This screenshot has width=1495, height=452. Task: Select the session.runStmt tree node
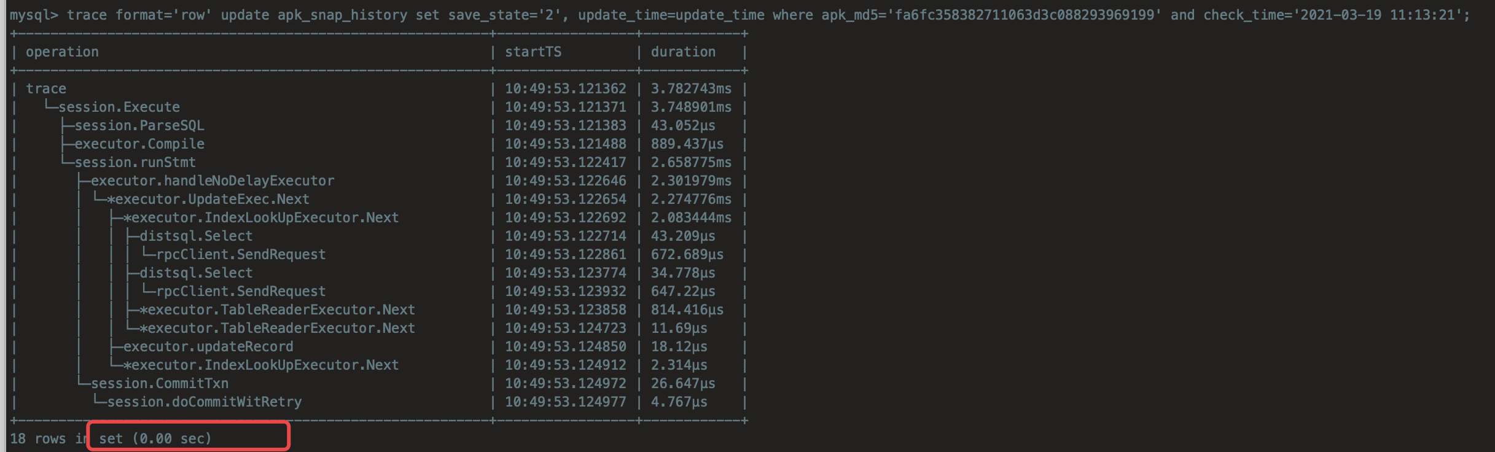coord(135,163)
